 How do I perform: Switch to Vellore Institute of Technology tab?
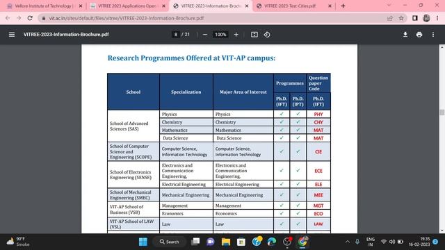point(44,6)
